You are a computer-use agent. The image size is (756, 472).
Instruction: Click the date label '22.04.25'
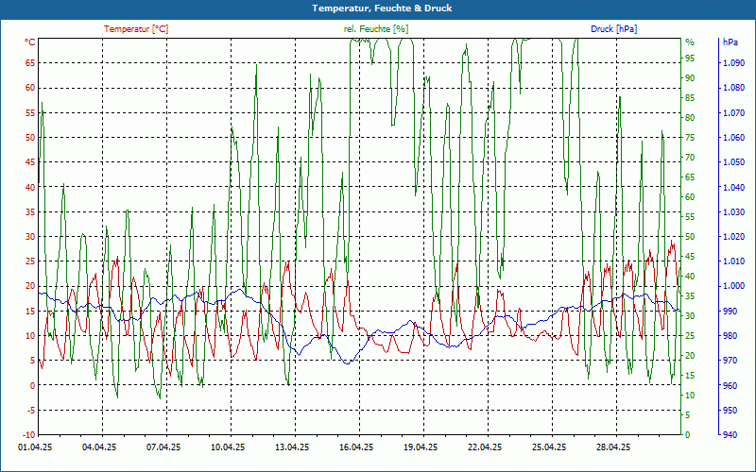click(485, 447)
